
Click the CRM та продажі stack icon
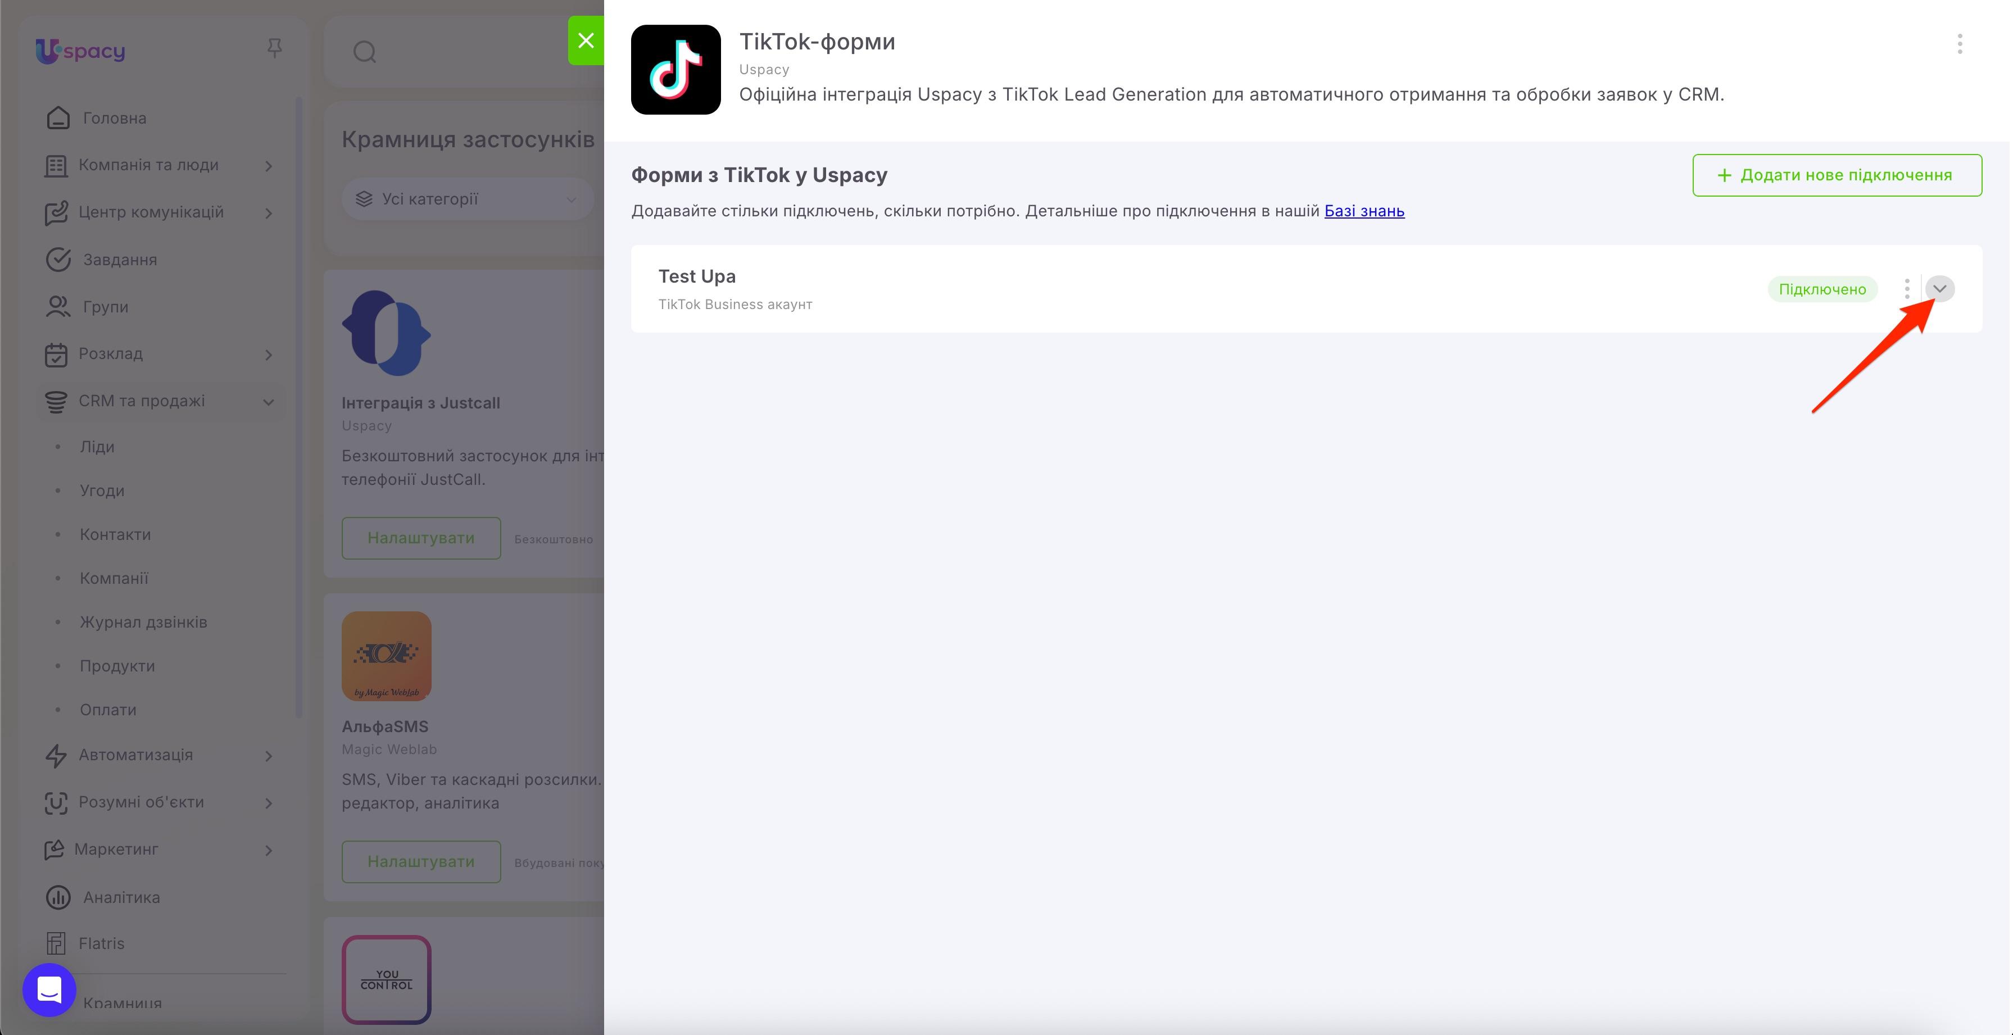(56, 402)
